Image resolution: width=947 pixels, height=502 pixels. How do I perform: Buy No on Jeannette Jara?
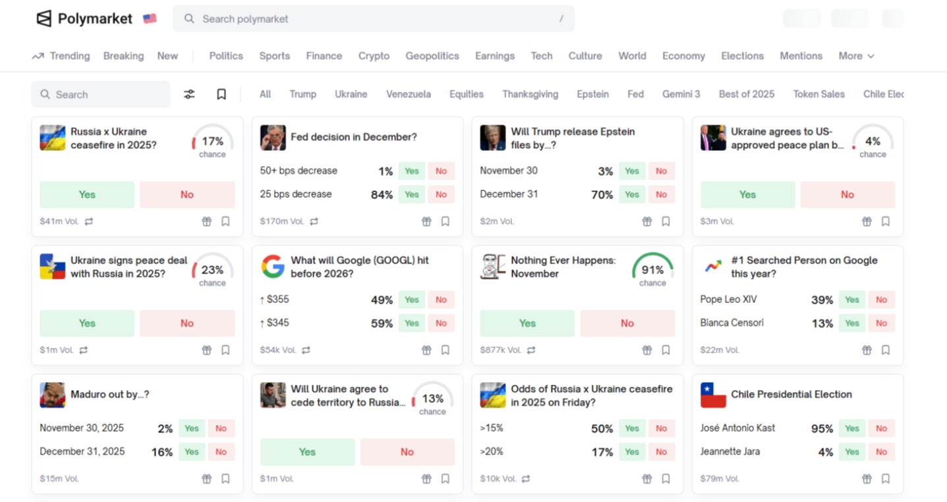pyautogui.click(x=881, y=452)
